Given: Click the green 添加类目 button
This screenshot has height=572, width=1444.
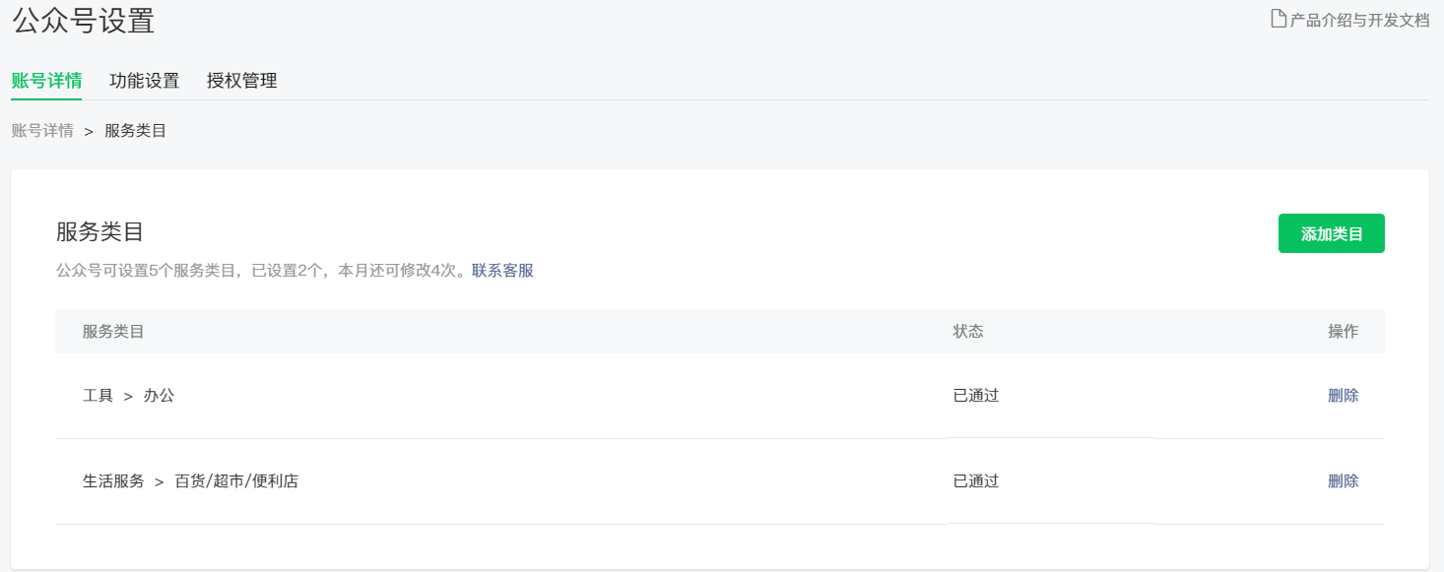Looking at the screenshot, I should click(1332, 233).
